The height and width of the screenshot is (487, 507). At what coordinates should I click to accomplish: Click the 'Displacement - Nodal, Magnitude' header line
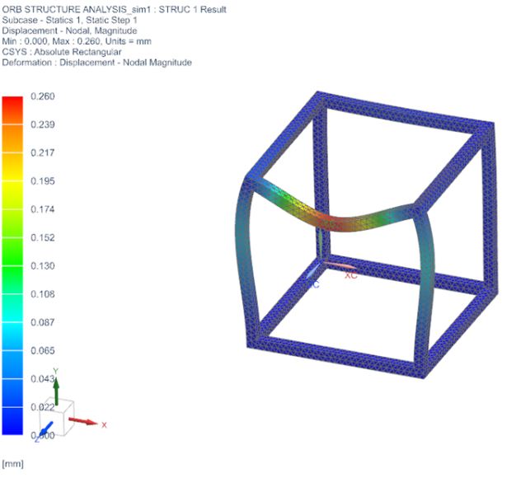69,30
